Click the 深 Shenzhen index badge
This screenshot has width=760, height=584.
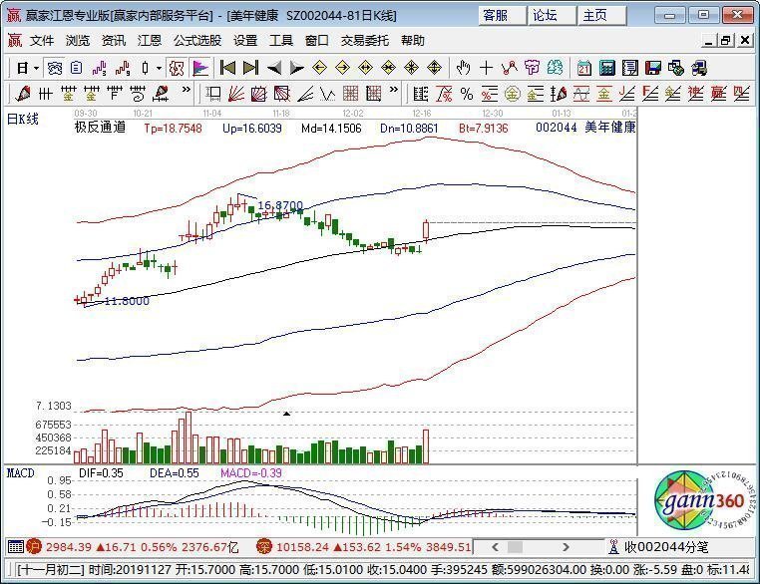(264, 547)
